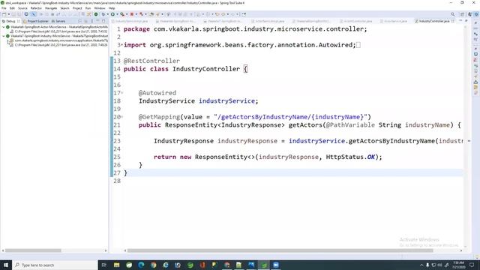Click the toolbar search magnifier icon

[x=452, y=14]
